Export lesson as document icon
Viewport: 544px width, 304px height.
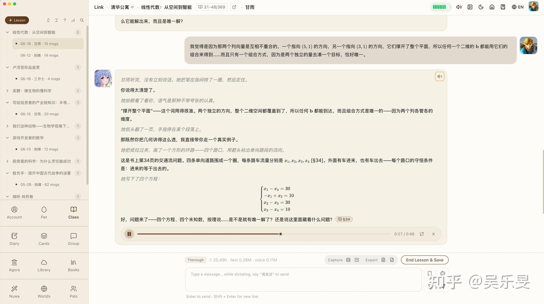(x=383, y=260)
